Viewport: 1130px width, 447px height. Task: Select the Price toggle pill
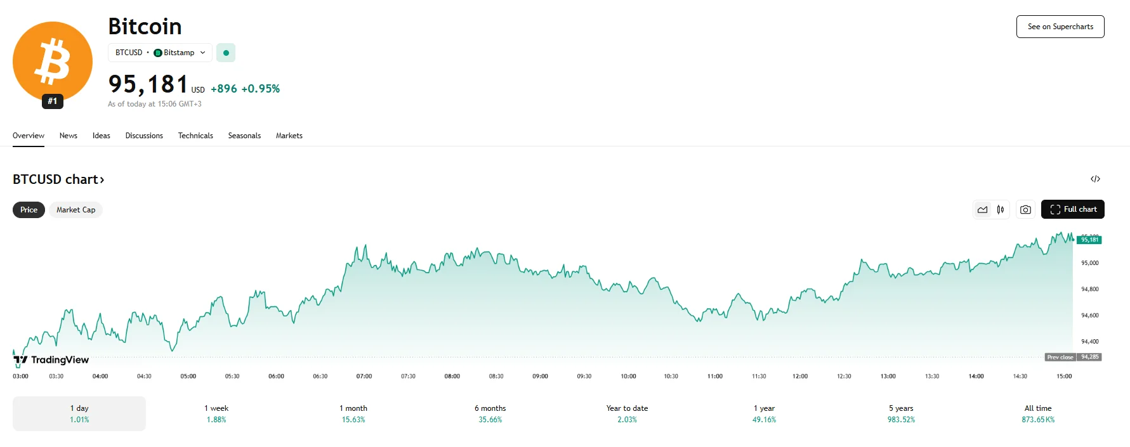29,210
